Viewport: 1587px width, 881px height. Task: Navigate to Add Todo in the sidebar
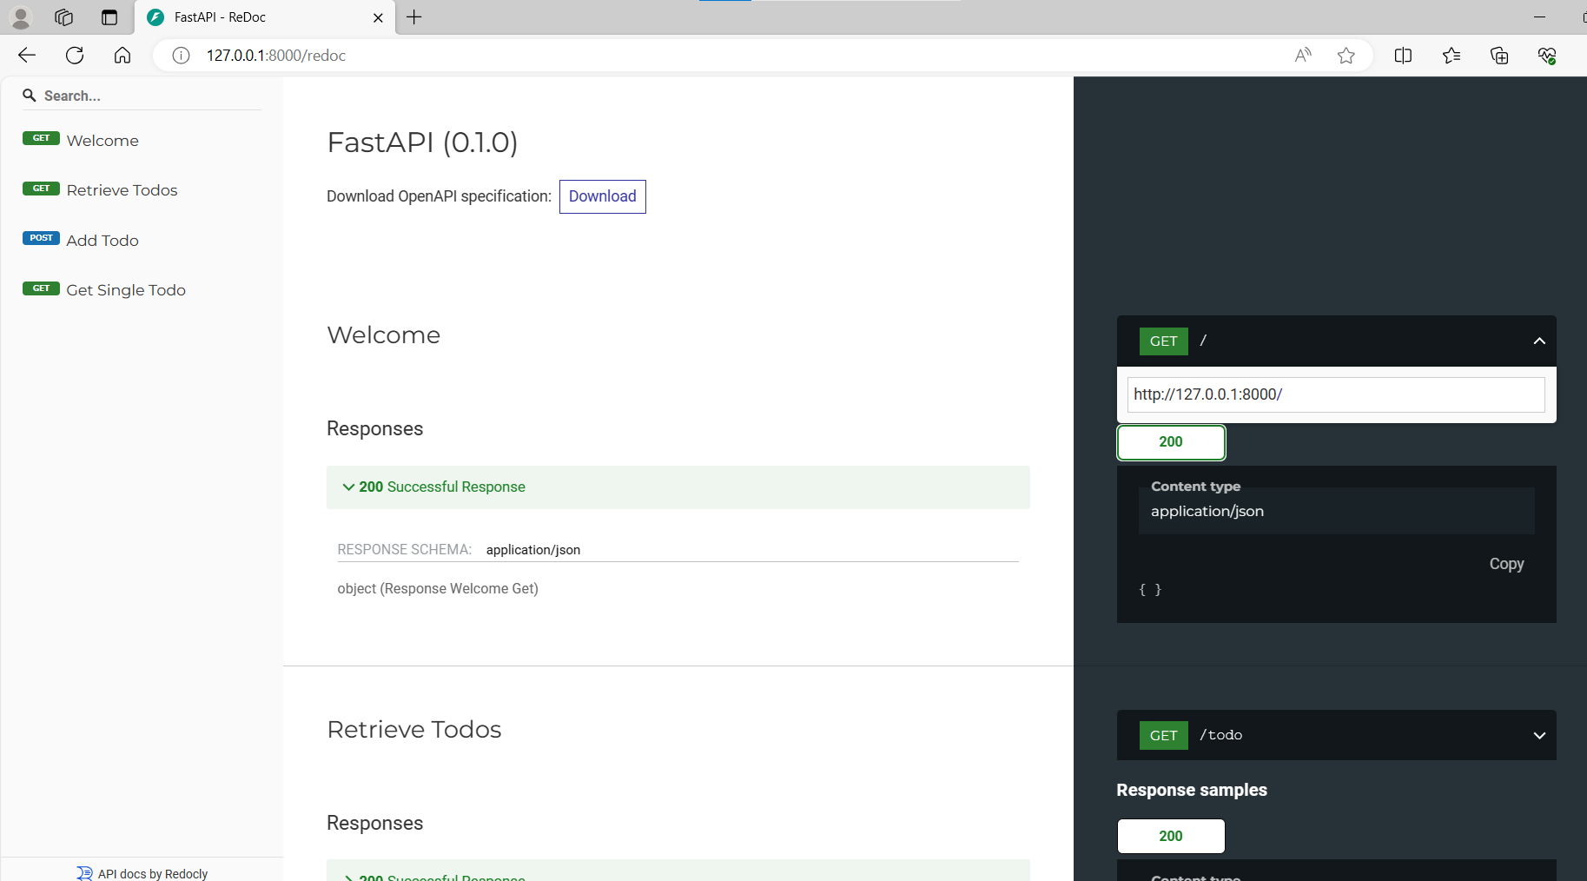click(102, 241)
